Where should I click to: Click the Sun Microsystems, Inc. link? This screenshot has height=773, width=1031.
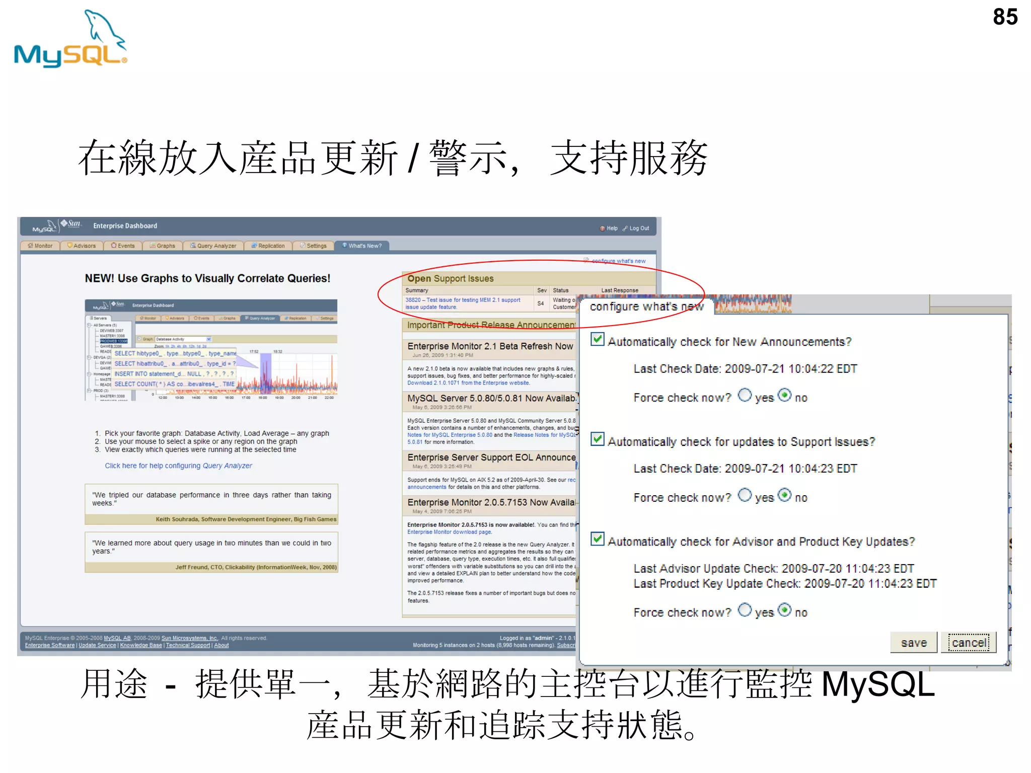[190, 638]
